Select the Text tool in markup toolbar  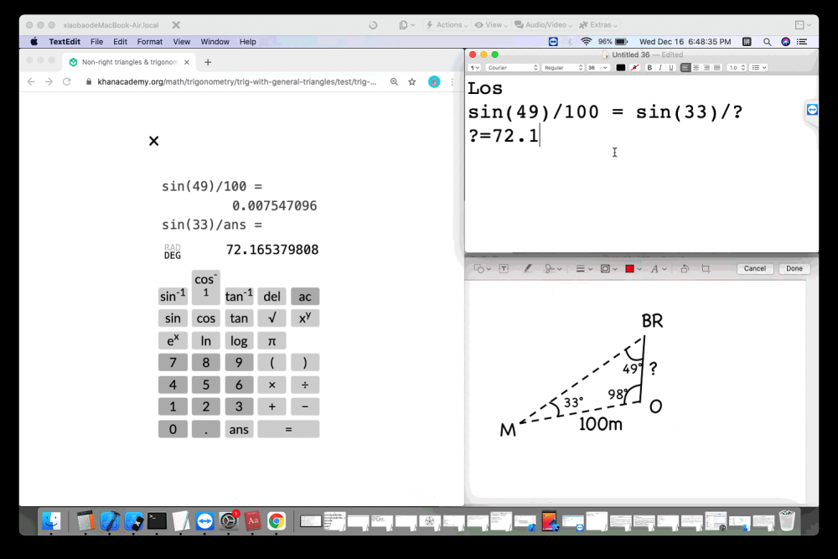click(504, 269)
